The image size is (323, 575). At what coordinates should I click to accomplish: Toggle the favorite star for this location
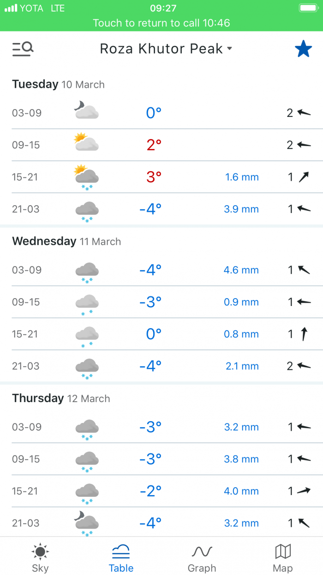coord(303,49)
